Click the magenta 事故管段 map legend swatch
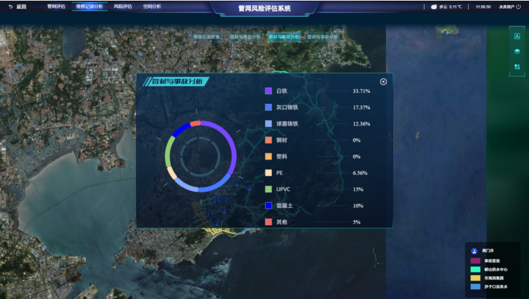Screen dimensions: 529x299 coord(475,261)
